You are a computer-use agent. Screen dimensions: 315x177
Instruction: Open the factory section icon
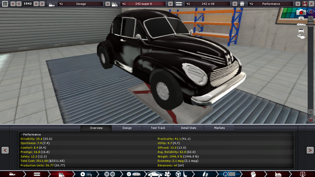(x=278, y=174)
